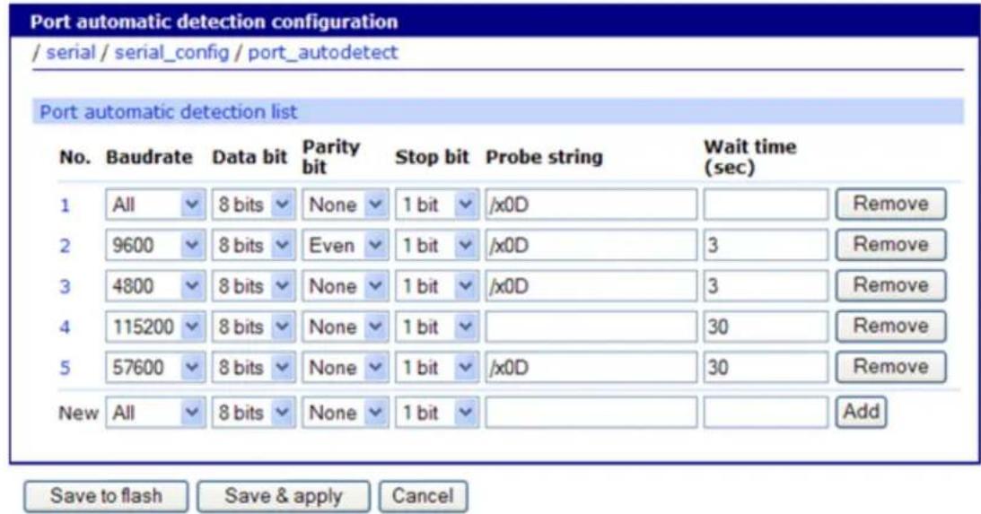Click Save & apply button
This screenshot has width=981, height=514.
[284, 496]
